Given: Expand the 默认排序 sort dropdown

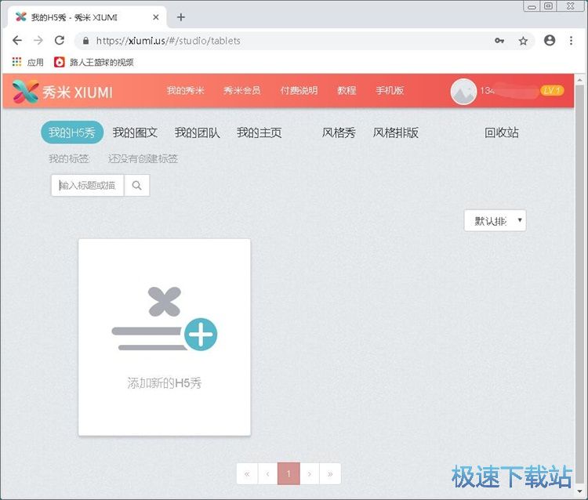Looking at the screenshot, I should point(495,221).
